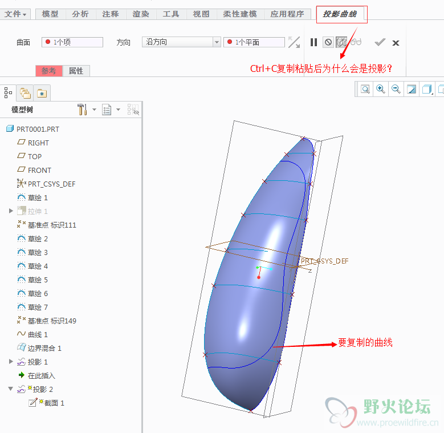
Task: Click the 1个项 surface collector field
Action: [72, 42]
